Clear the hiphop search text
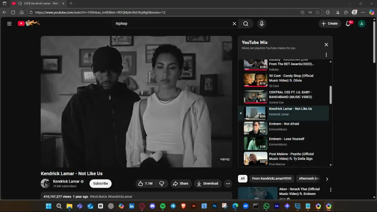 (234, 24)
